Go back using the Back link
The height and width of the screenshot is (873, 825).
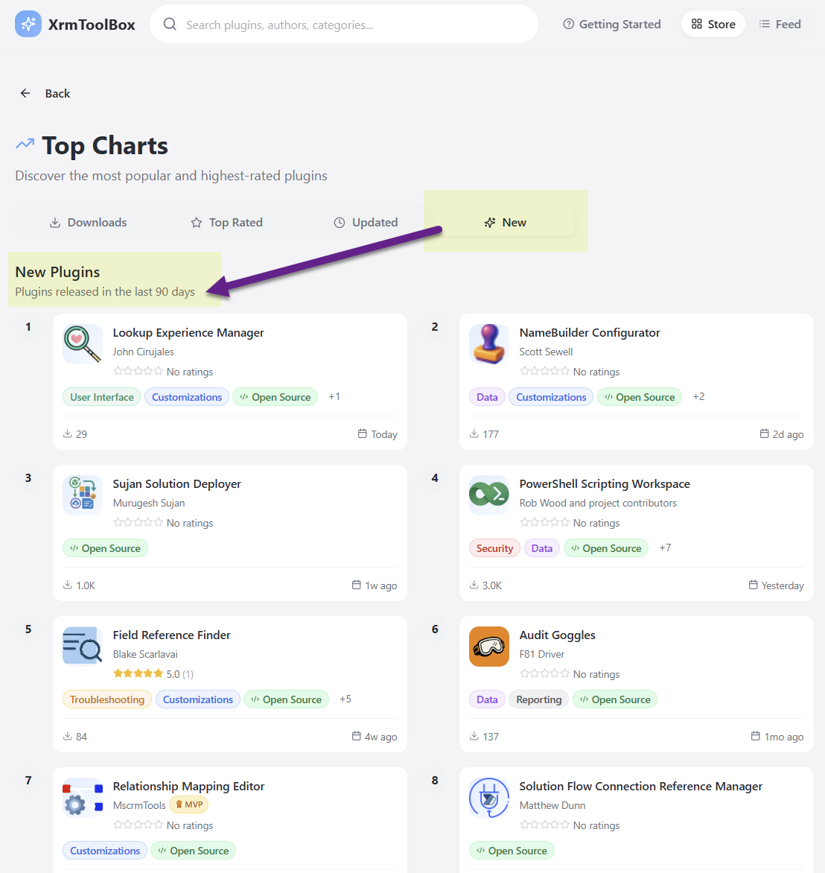tap(45, 94)
